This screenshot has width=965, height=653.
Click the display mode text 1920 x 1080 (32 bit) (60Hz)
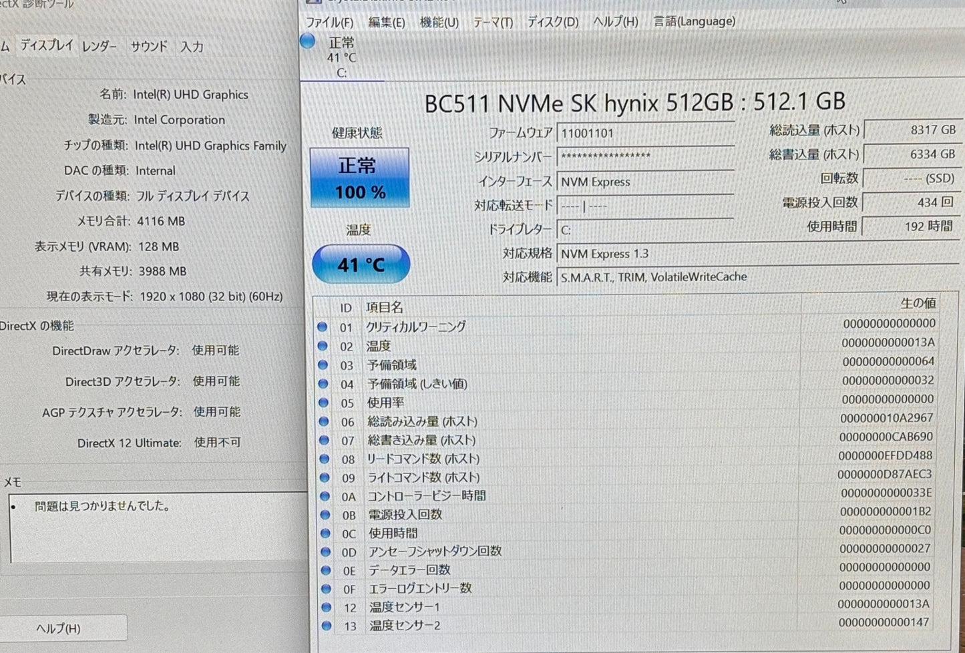(x=211, y=296)
